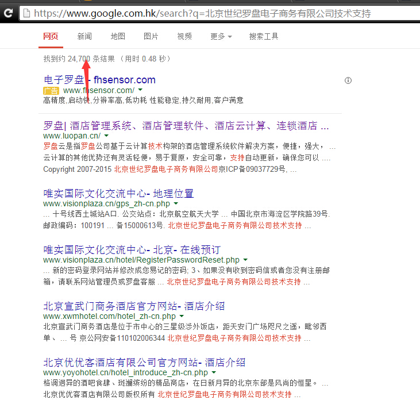Click the snippet 北京优优客酒店有限公司版权所有

pyautogui.click(x=99, y=394)
